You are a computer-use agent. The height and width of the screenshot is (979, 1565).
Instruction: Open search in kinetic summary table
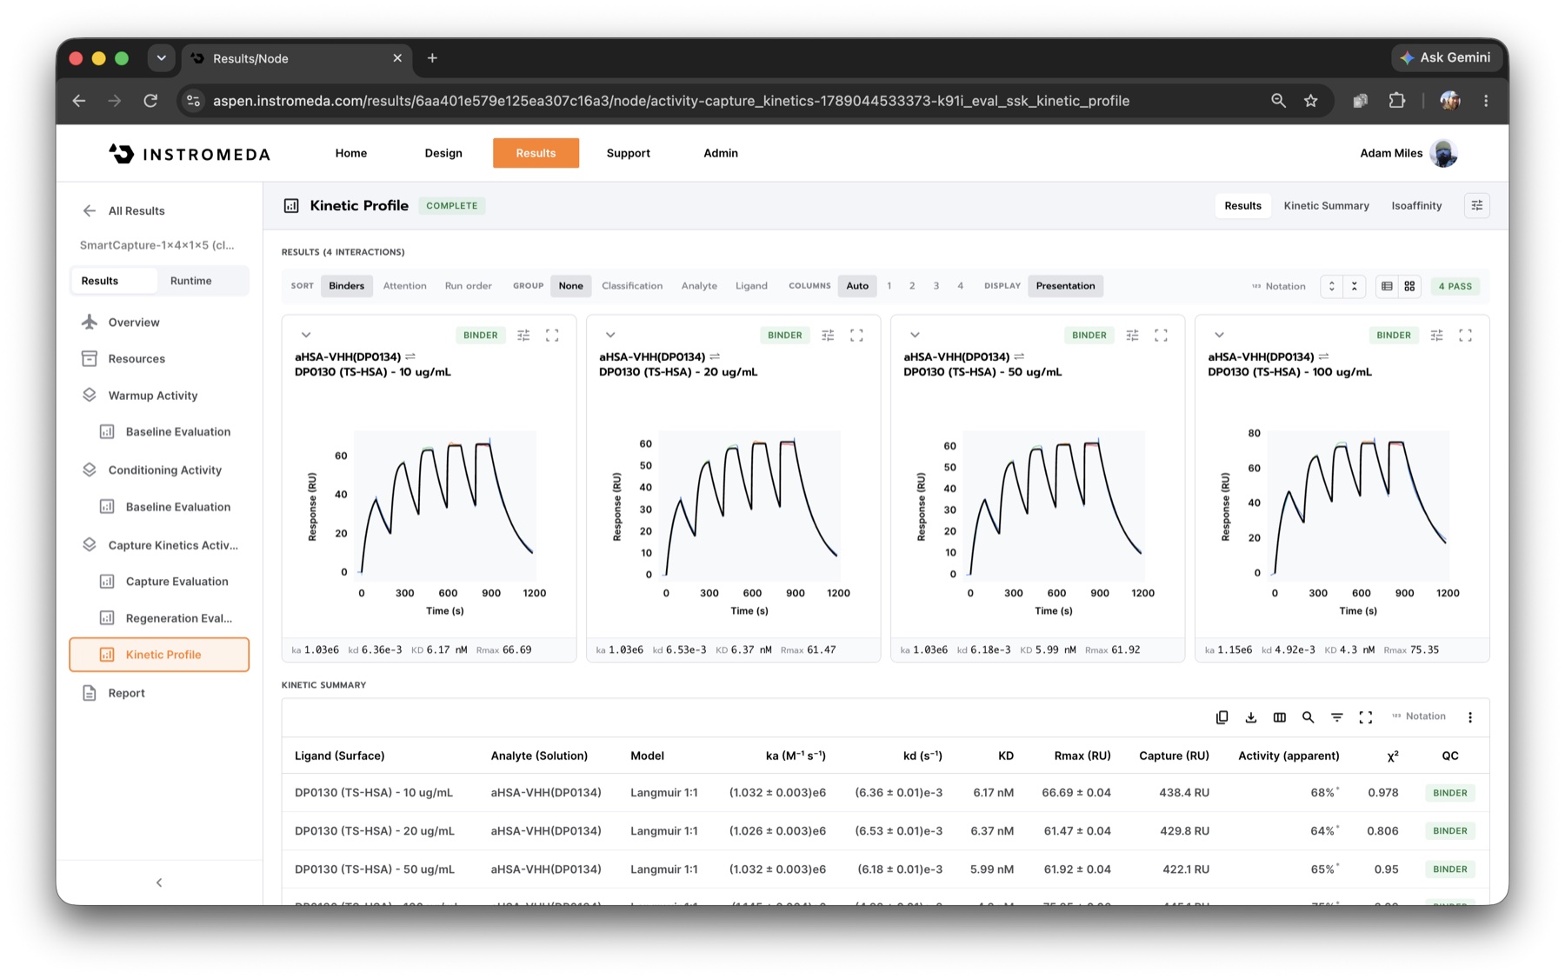pyautogui.click(x=1308, y=717)
